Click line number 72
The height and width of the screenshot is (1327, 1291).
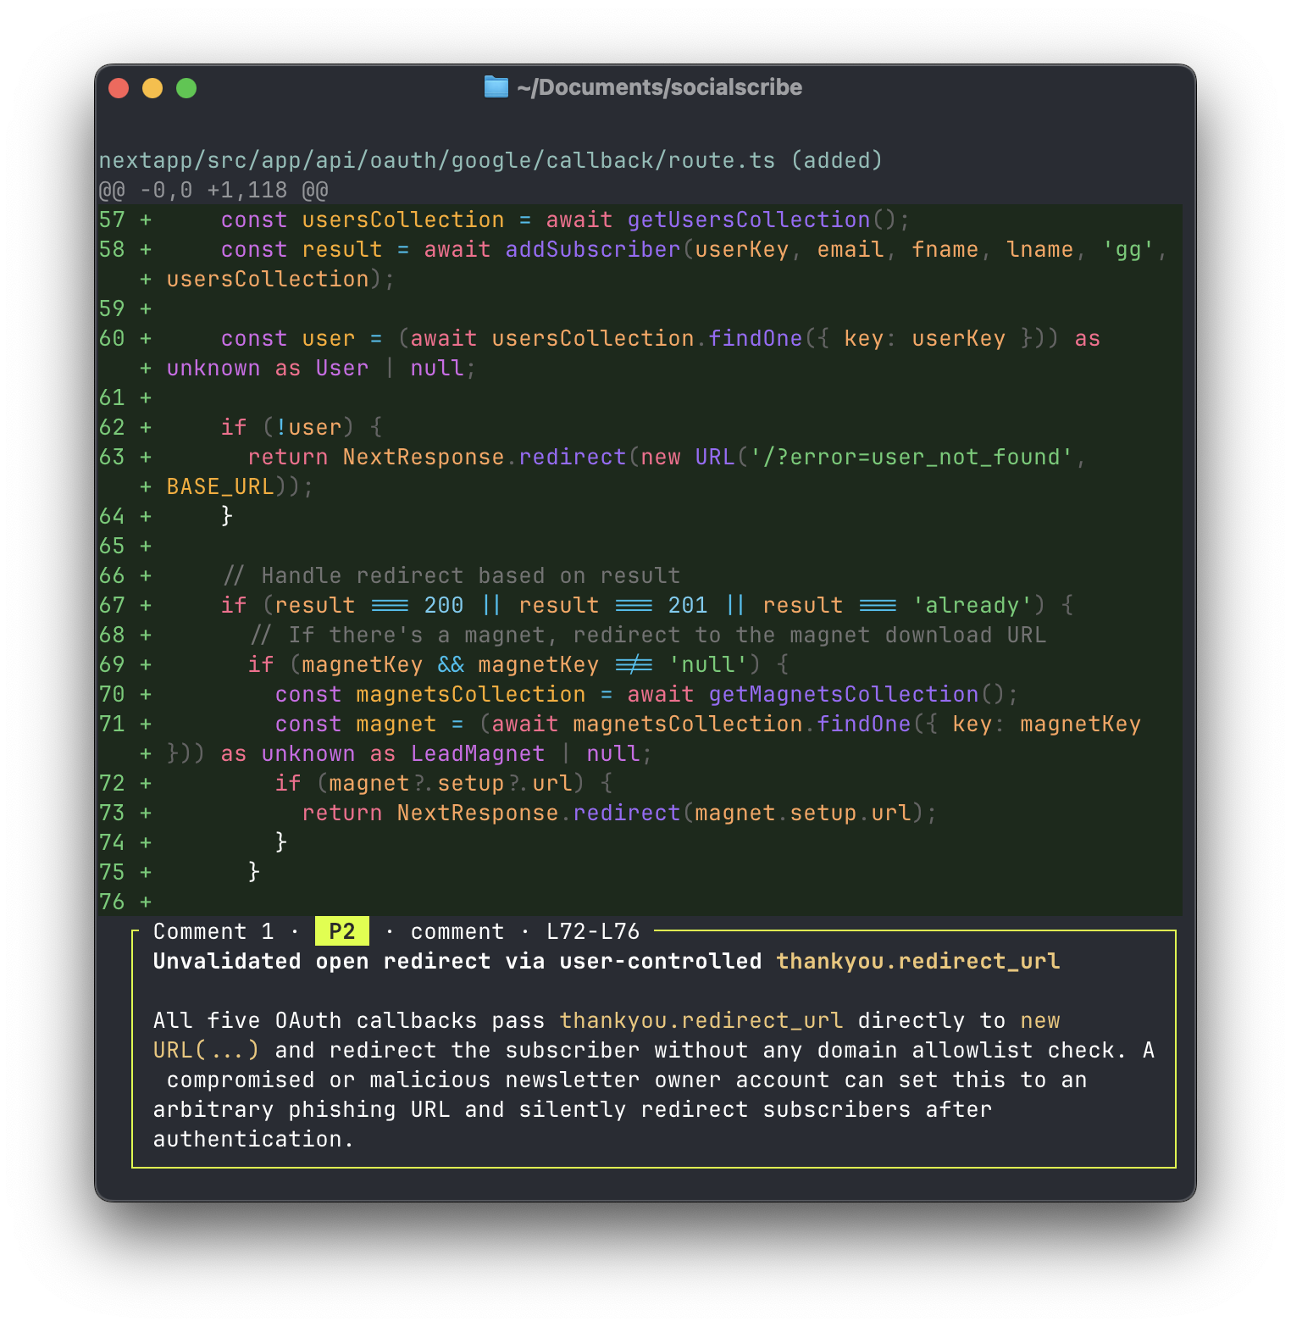(112, 783)
